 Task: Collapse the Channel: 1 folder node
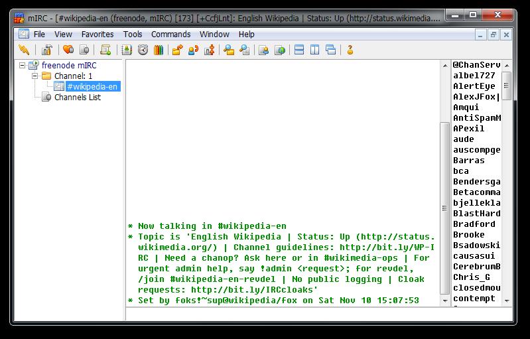coord(34,76)
